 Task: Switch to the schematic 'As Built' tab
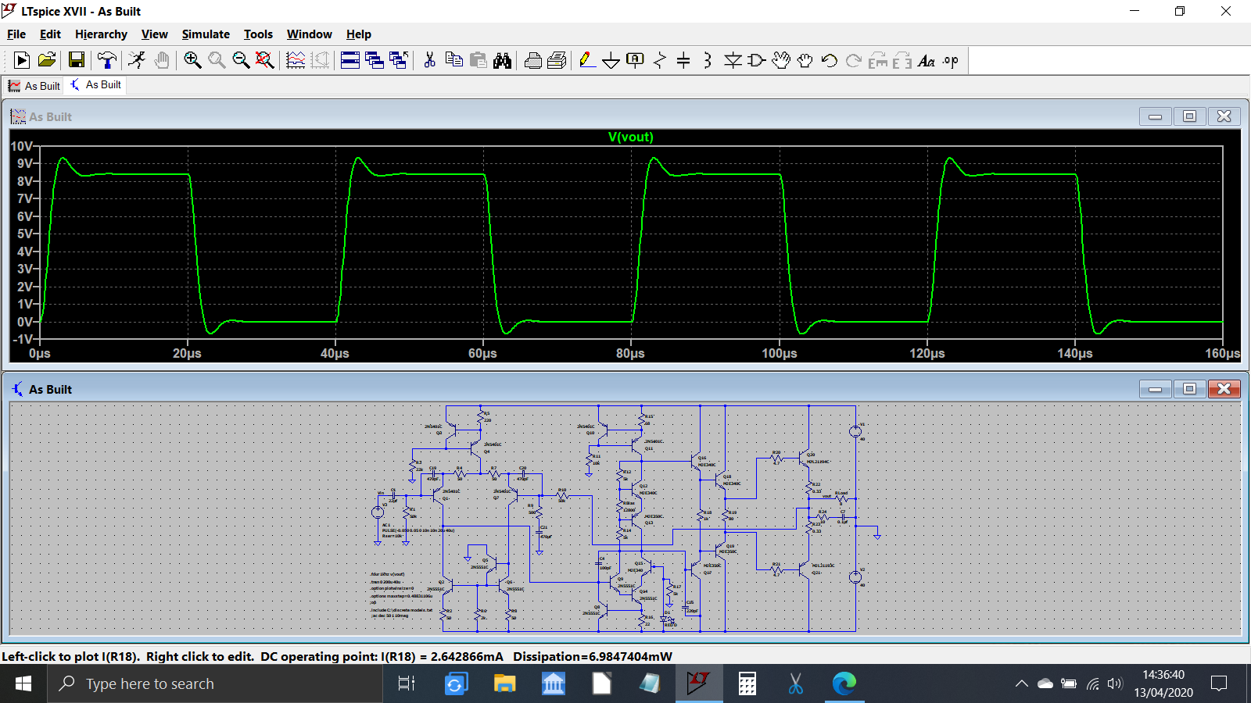pyautogui.click(x=95, y=85)
